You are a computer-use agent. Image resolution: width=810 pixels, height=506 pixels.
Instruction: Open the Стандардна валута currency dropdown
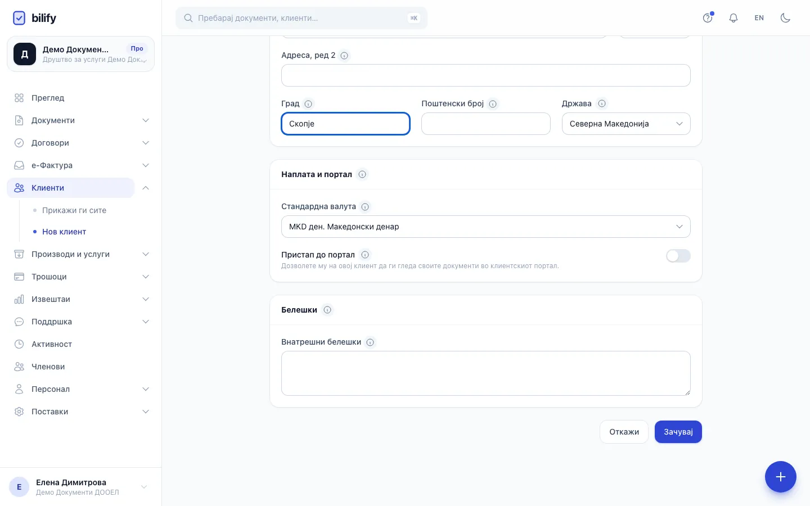click(x=486, y=227)
